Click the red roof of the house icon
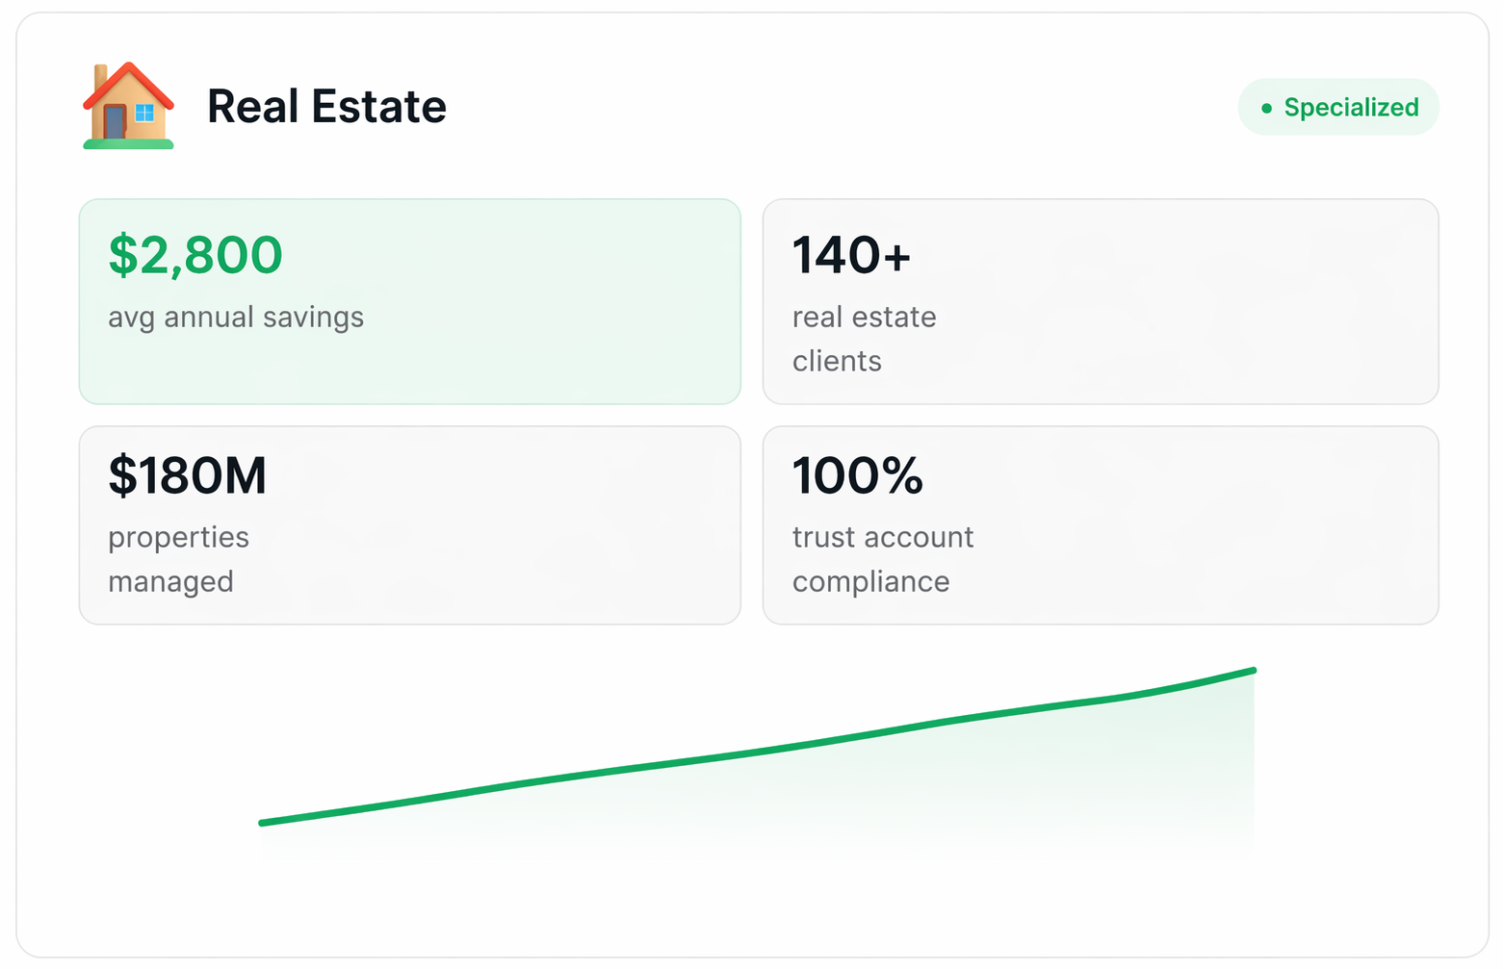 pyautogui.click(x=128, y=79)
